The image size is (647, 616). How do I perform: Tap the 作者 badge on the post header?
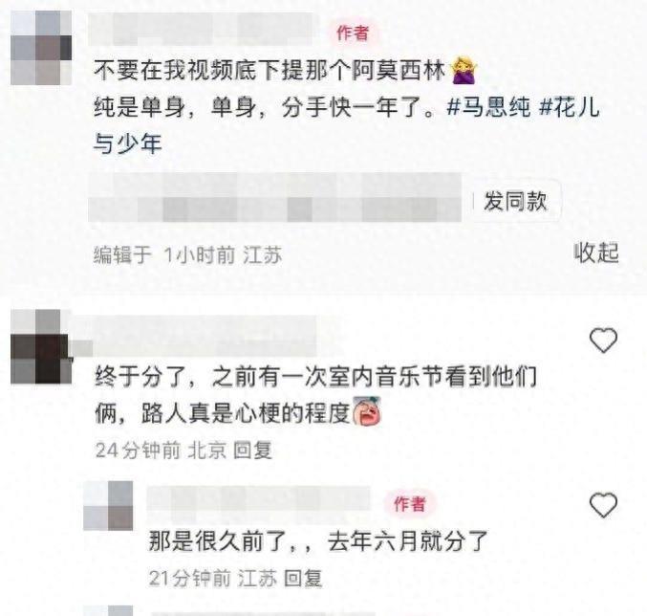pos(353,33)
